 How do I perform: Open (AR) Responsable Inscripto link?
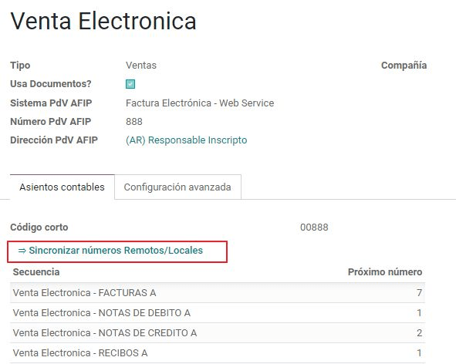[187, 140]
